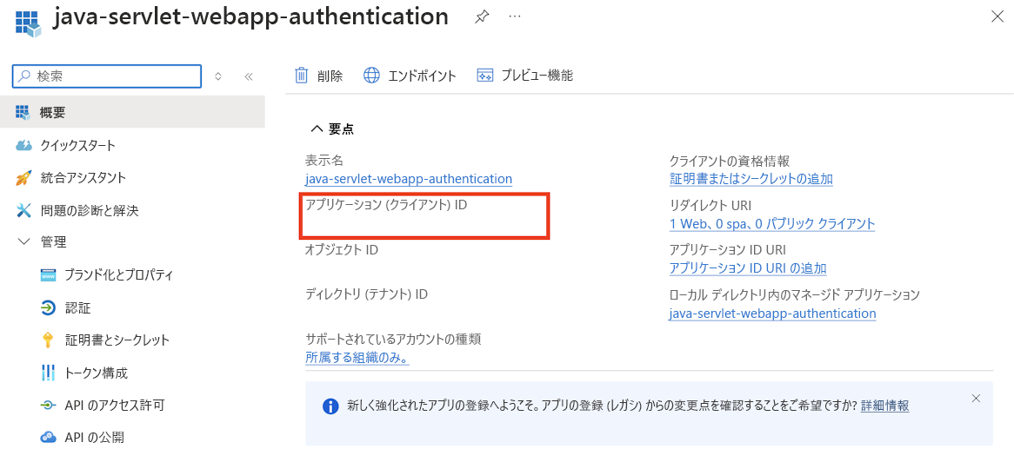Screen dimensions: 1014x449
Task: Open API のアクセス許可
Action: (x=115, y=405)
